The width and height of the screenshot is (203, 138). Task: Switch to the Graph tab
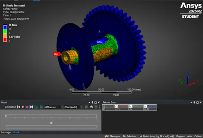click(16, 132)
